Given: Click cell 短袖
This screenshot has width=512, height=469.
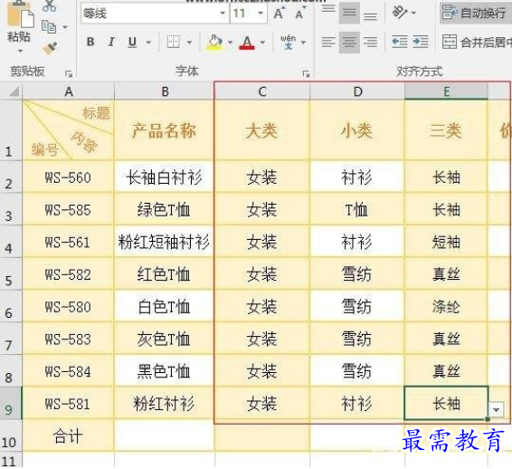Looking at the screenshot, I should (446, 242).
